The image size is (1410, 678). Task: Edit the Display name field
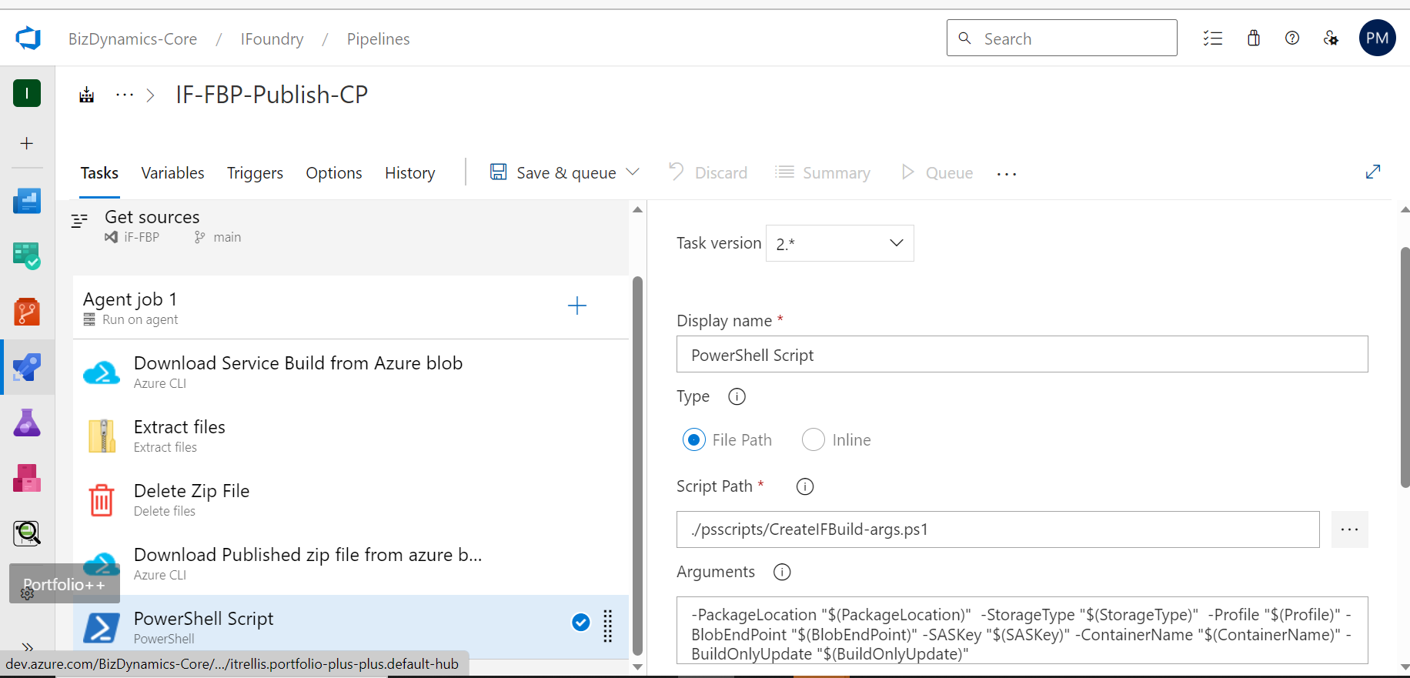(x=1022, y=354)
